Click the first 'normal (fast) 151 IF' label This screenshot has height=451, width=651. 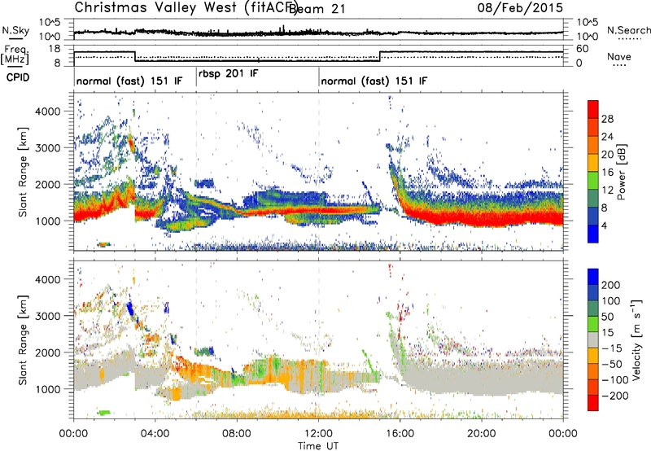[x=129, y=81]
